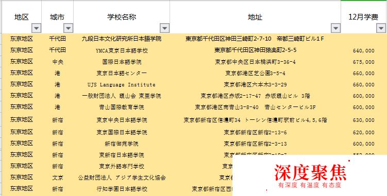Viewport: 387px width, 196px height.
Task: Click the school cell 新宿御苑学院
Action: 122,144
